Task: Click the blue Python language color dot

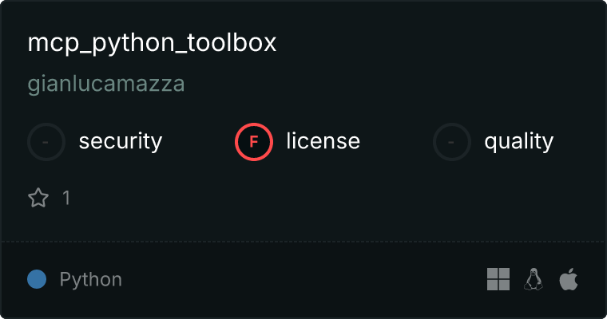Action: [x=37, y=279]
